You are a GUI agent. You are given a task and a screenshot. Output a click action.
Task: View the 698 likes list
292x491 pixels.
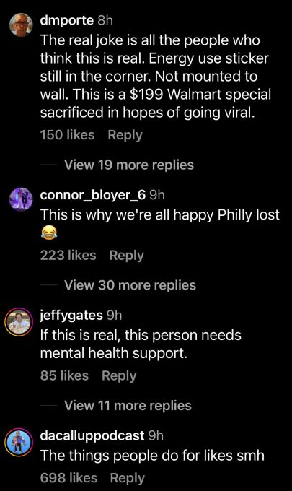coord(68,478)
